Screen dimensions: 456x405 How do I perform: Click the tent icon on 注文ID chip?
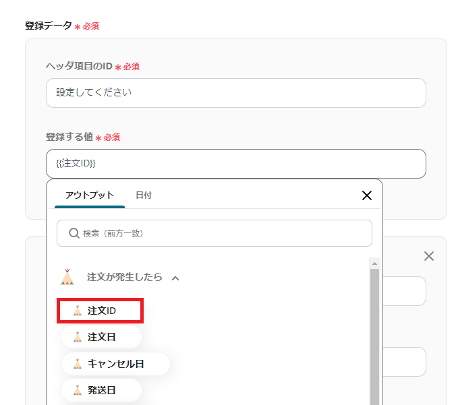pos(77,311)
